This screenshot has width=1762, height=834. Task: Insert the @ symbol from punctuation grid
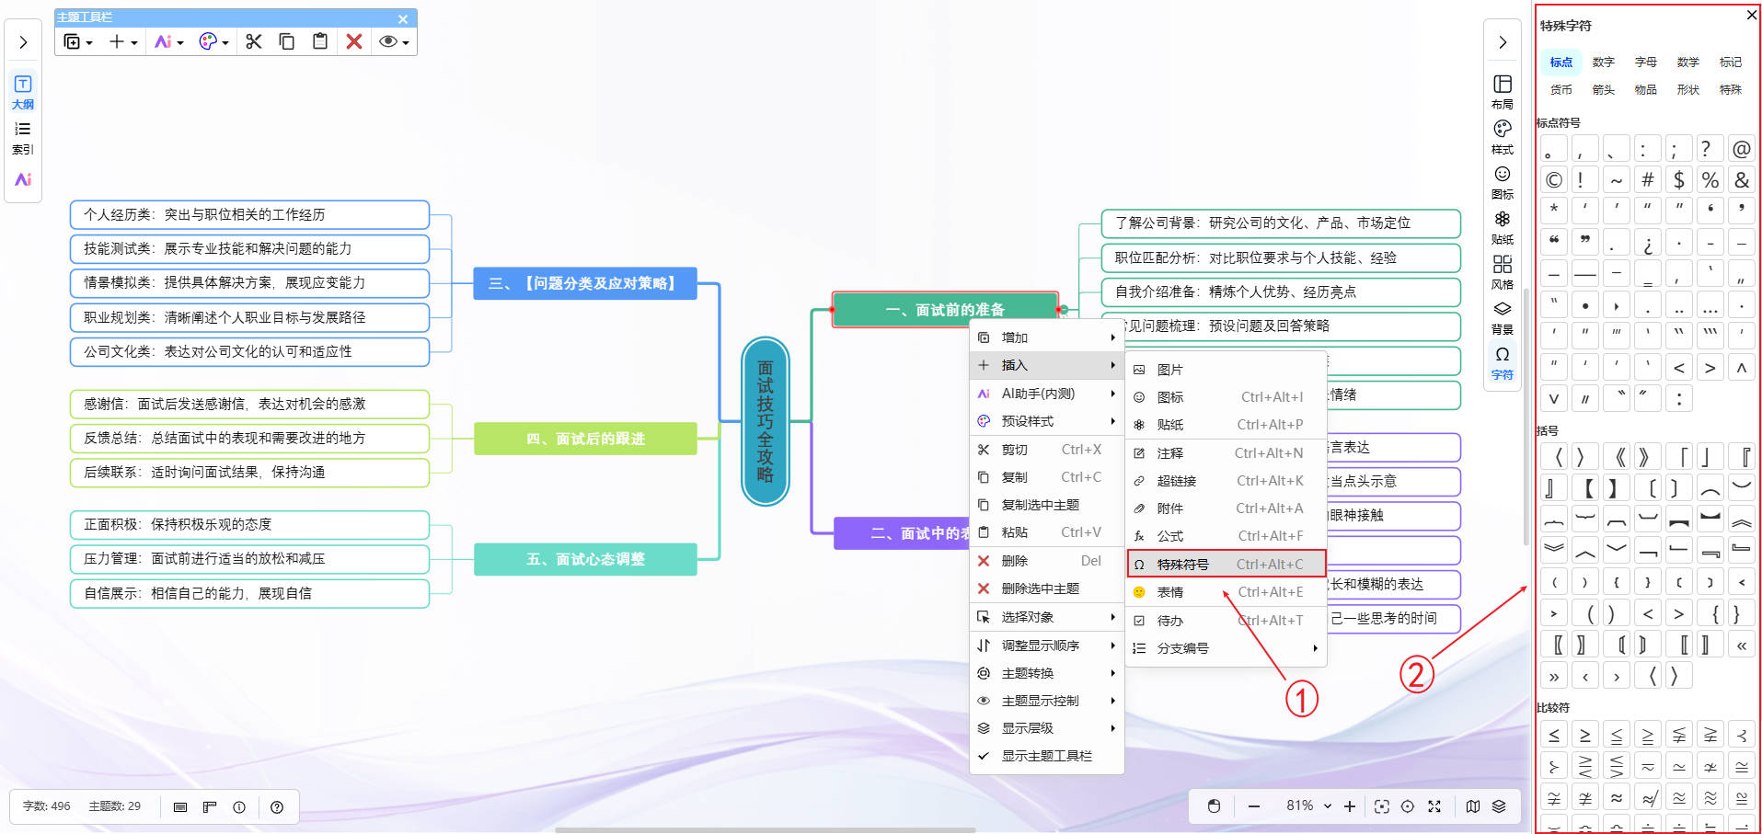coord(1741,149)
